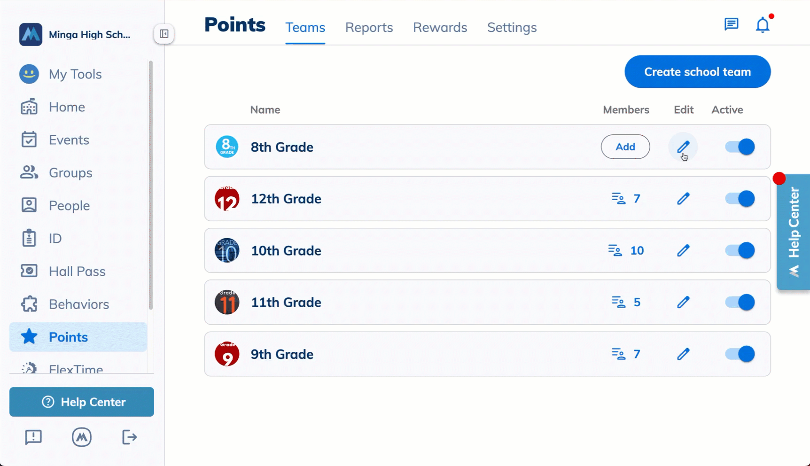Go to the Settings tab
The width and height of the screenshot is (810, 466).
coord(512,27)
